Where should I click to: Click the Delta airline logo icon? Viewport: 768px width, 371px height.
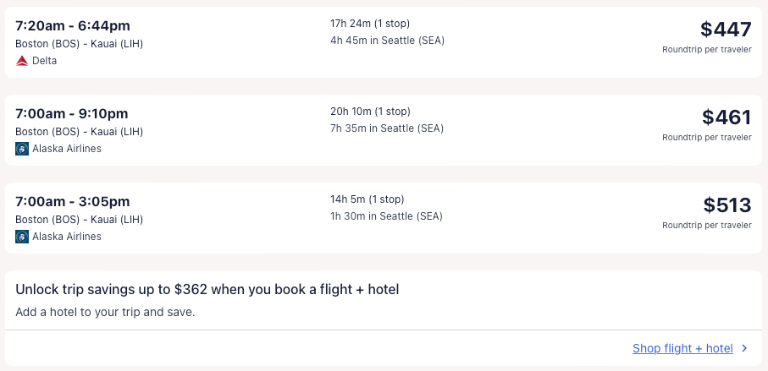click(22, 61)
